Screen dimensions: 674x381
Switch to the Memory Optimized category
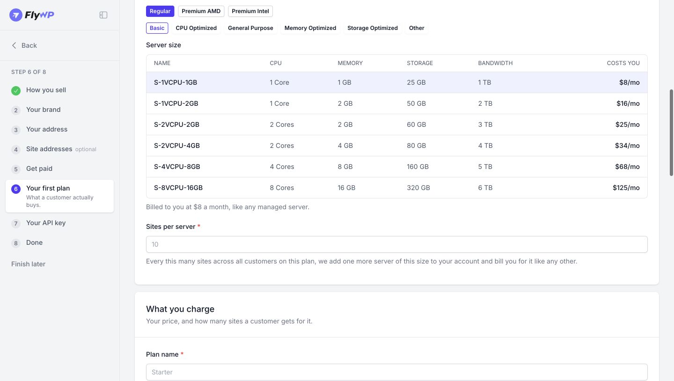pos(310,28)
